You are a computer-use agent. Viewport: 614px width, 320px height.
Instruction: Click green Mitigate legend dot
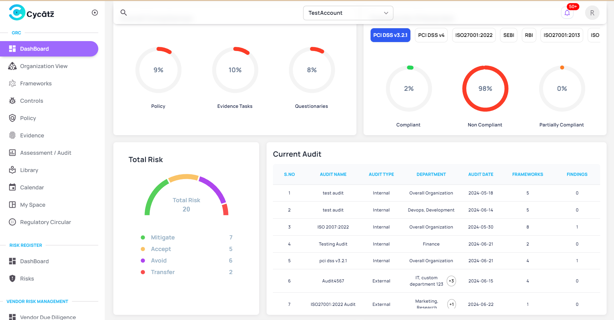click(143, 238)
